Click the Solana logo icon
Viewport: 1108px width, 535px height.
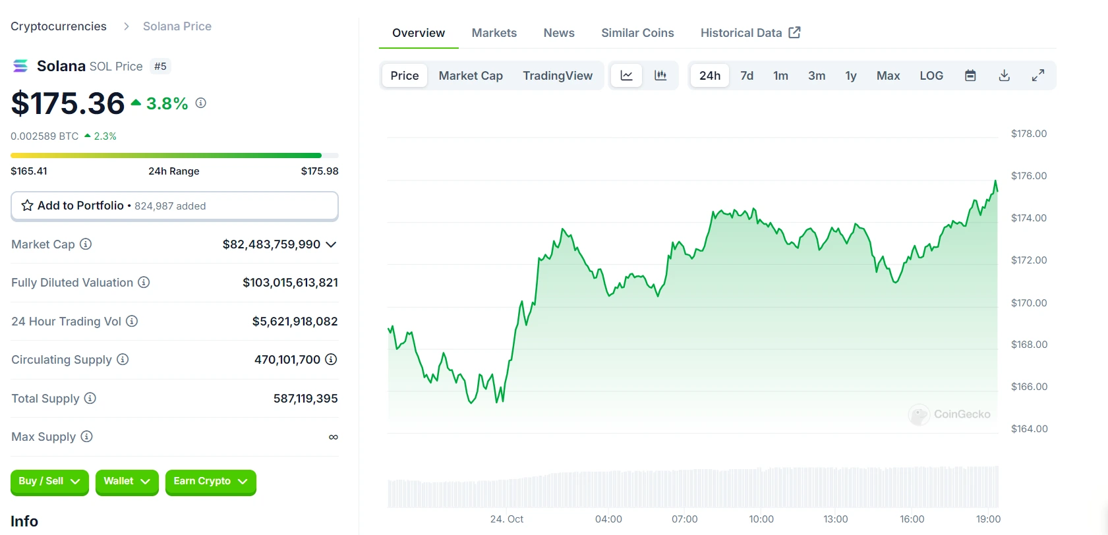(20, 66)
